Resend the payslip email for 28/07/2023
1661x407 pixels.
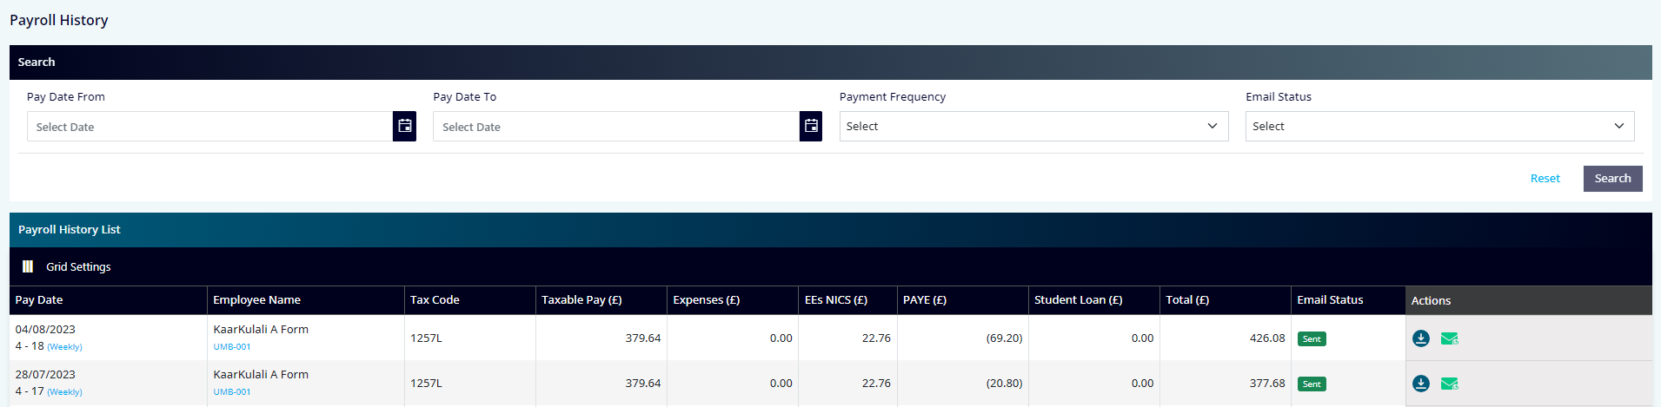coord(1450,384)
